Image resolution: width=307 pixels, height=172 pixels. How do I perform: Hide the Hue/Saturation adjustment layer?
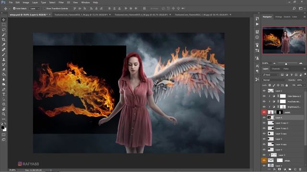(x=264, y=101)
